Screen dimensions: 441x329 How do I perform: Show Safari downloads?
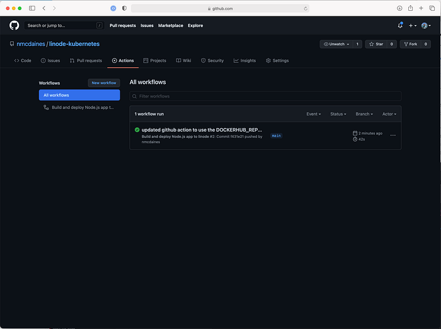pos(399,8)
